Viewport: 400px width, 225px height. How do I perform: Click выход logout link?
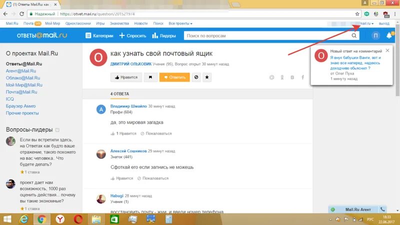click(x=384, y=23)
